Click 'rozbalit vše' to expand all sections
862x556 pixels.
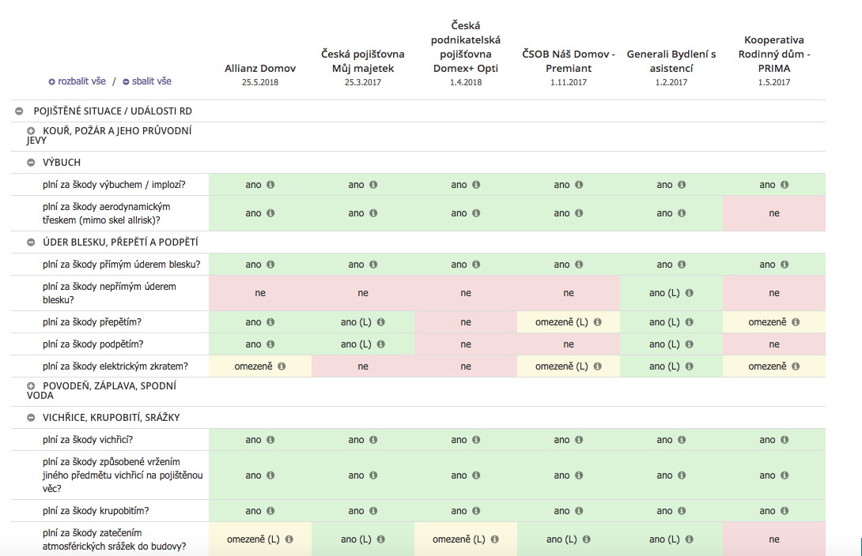click(x=77, y=81)
